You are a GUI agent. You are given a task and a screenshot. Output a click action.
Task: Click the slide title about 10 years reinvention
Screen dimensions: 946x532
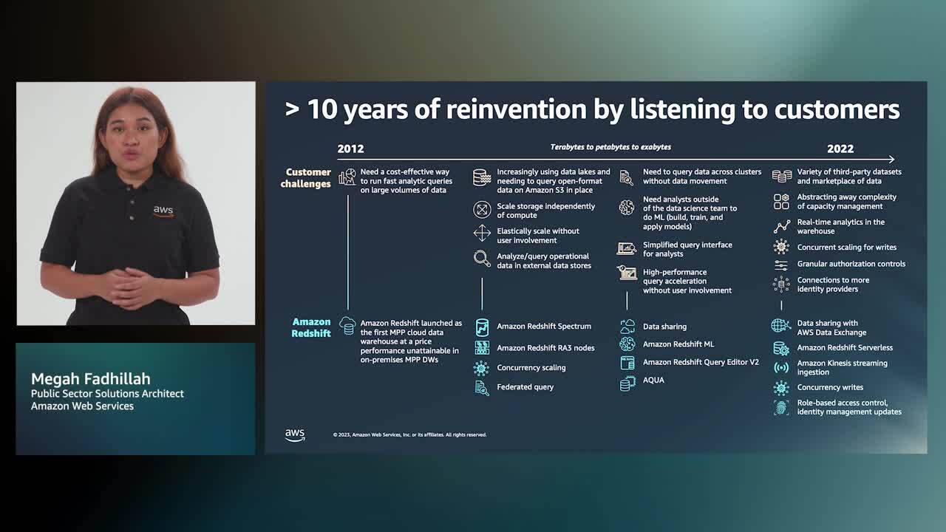click(593, 109)
